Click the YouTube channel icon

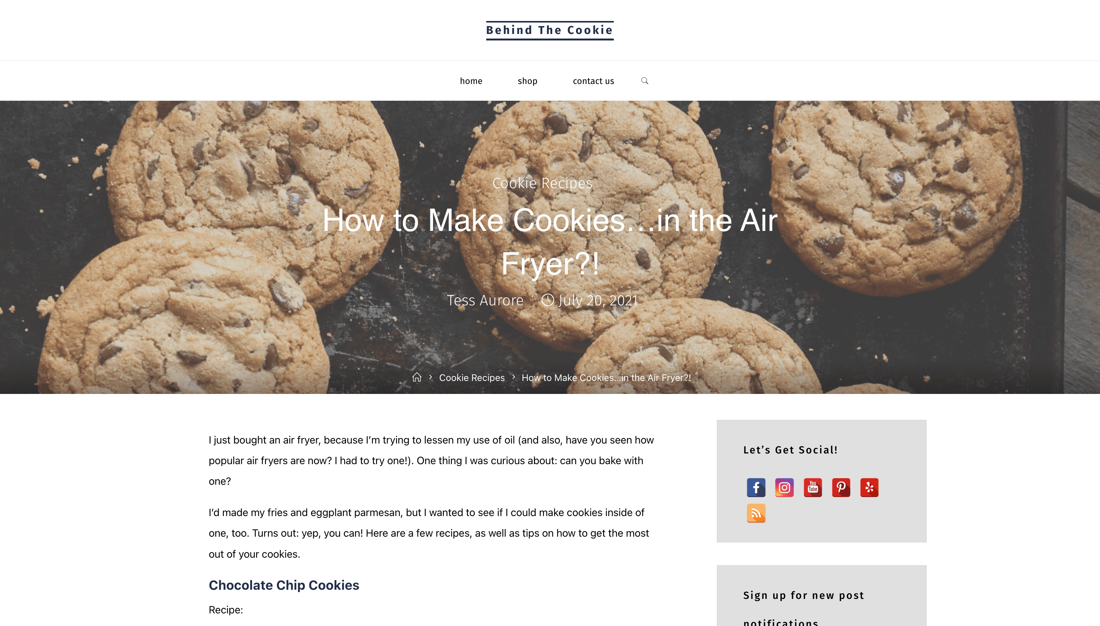(812, 487)
